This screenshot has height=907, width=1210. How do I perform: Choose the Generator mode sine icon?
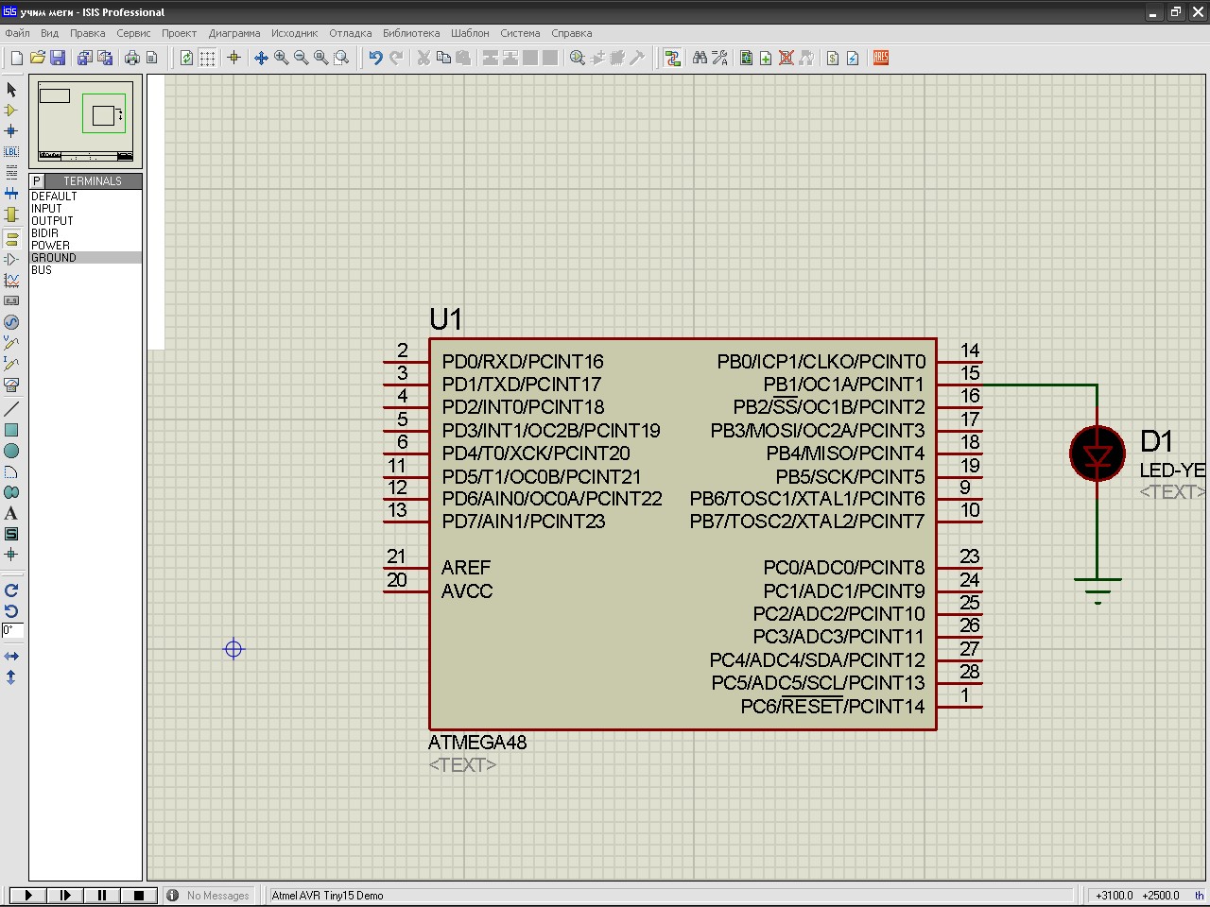pyautogui.click(x=11, y=322)
